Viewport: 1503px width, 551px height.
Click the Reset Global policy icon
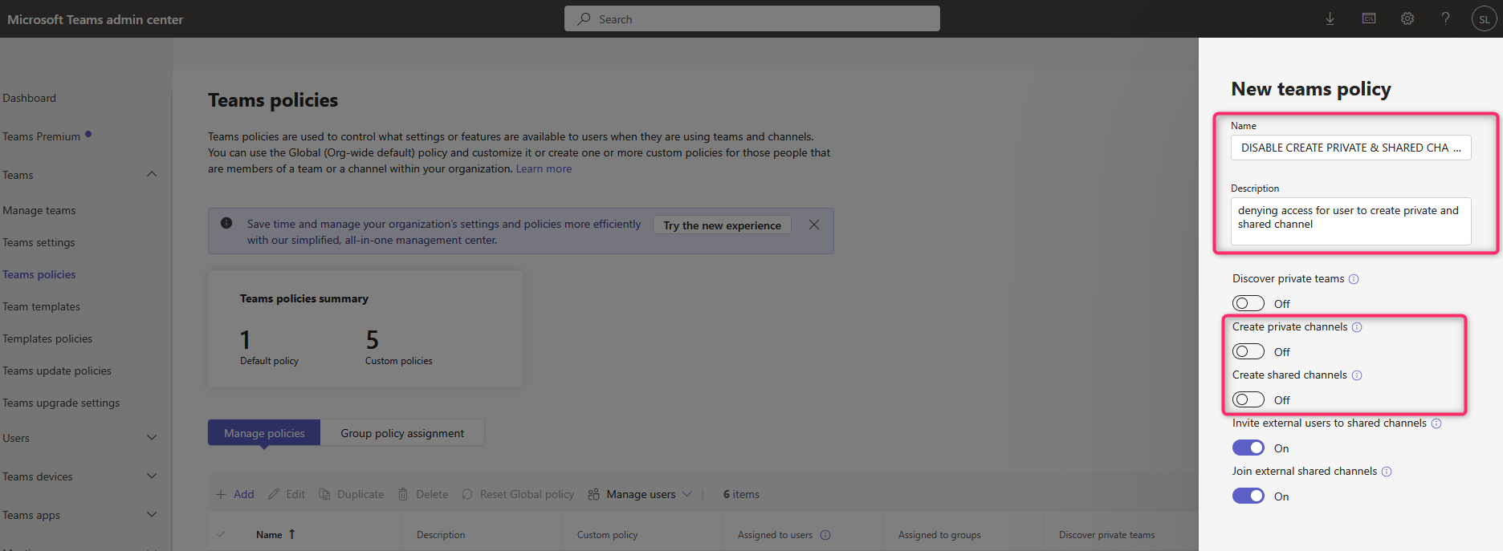tap(467, 494)
